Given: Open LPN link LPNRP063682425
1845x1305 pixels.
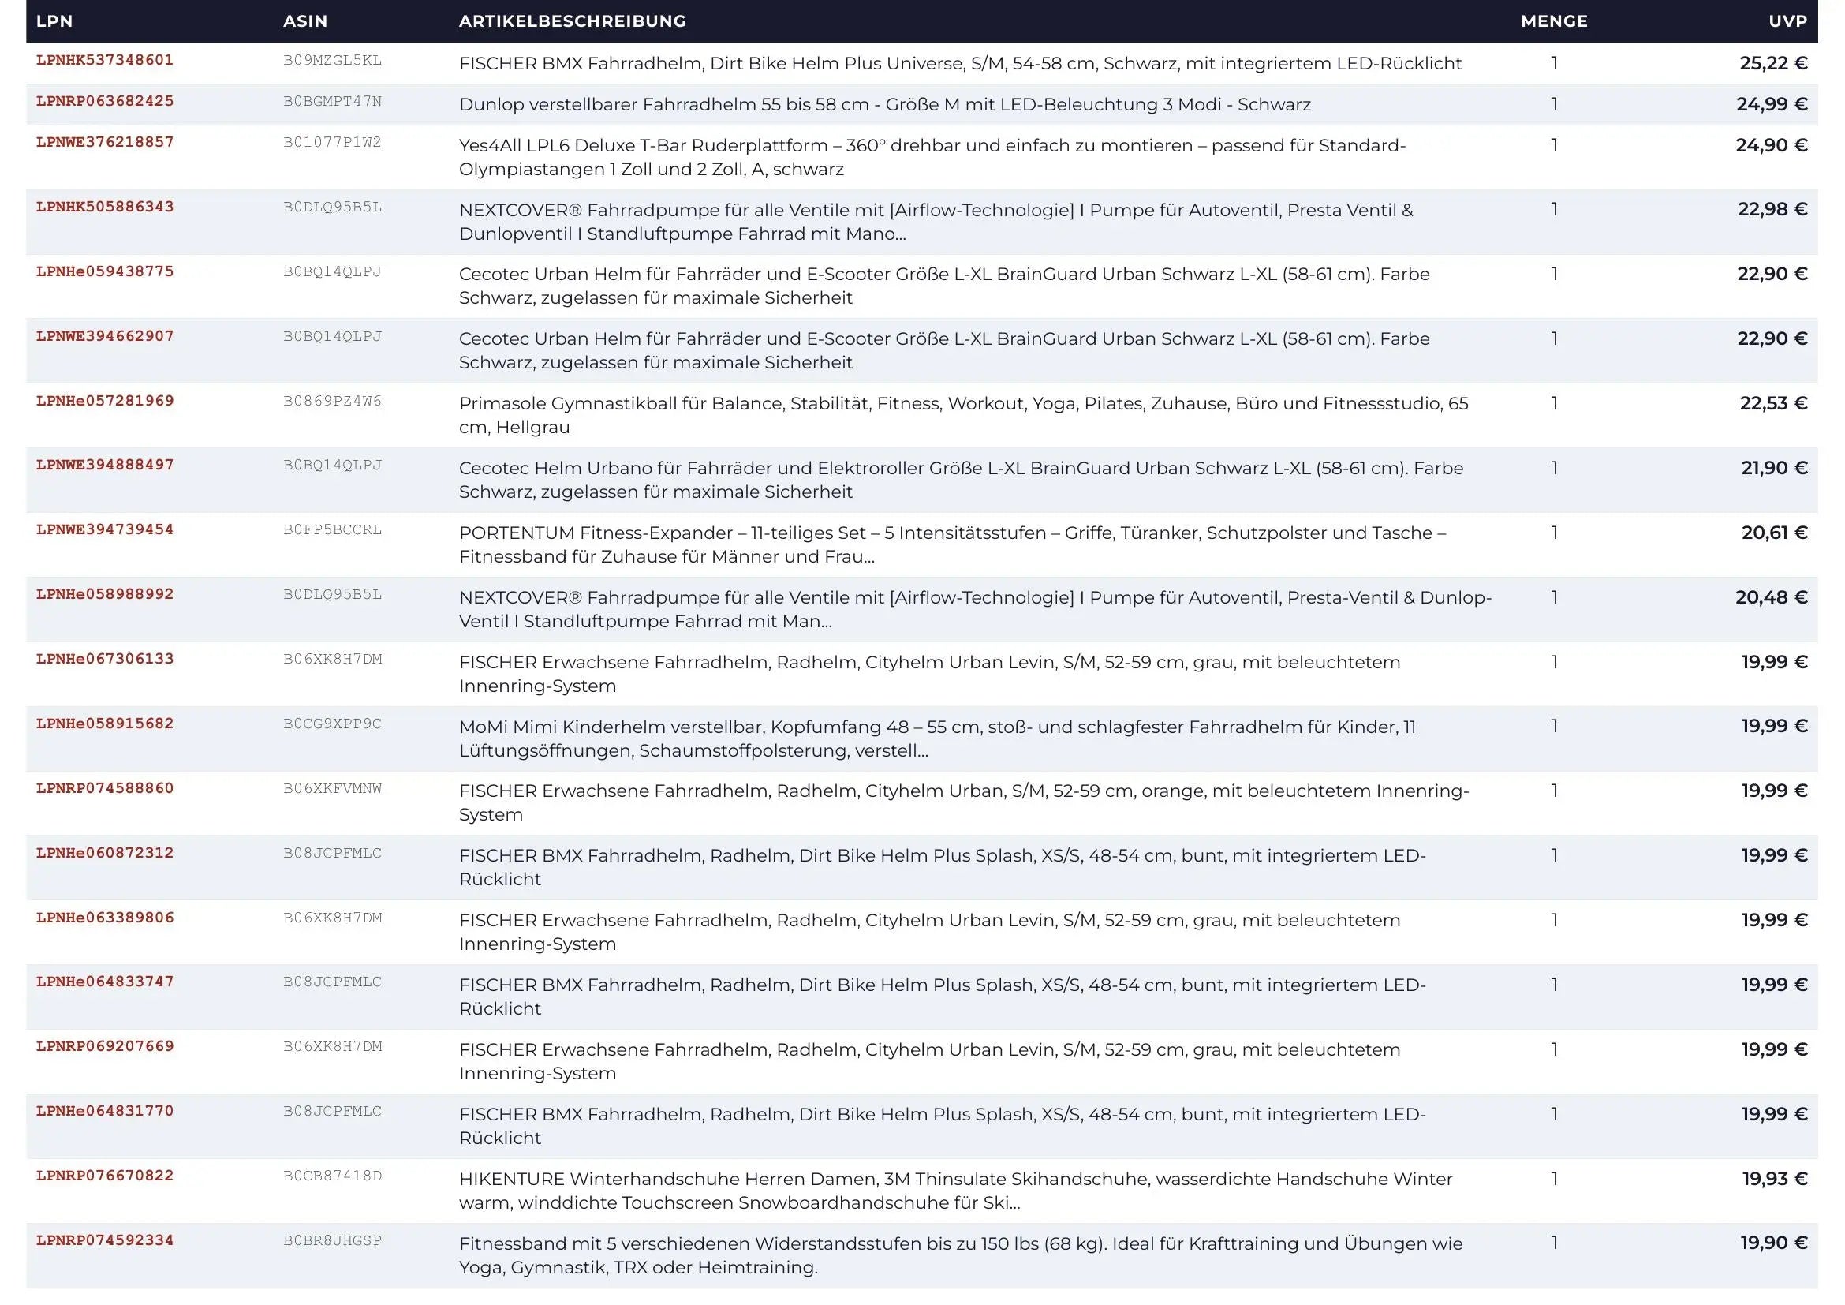Looking at the screenshot, I should [104, 101].
